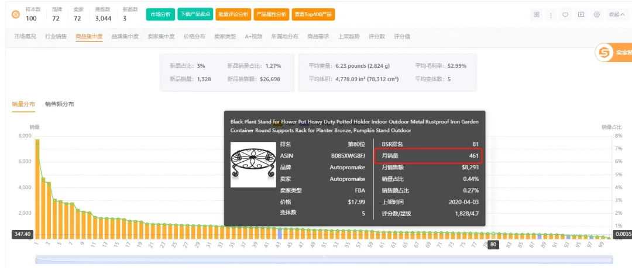Click the 批量评论分析 orange button
The height and width of the screenshot is (268, 632).
point(232,14)
